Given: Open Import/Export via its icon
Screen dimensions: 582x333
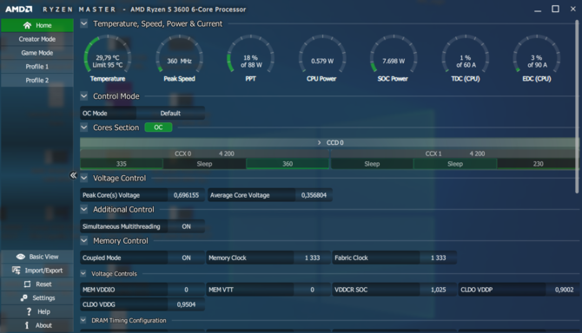Looking at the screenshot, I should tap(17, 271).
